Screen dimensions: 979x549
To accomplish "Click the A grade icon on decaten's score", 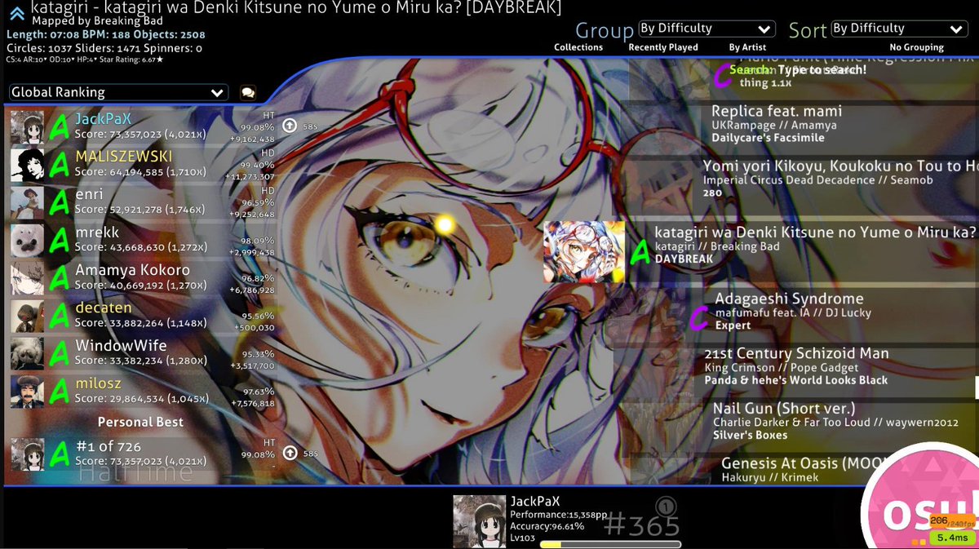I will coord(60,317).
